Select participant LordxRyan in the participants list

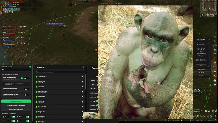click(x=41, y=122)
